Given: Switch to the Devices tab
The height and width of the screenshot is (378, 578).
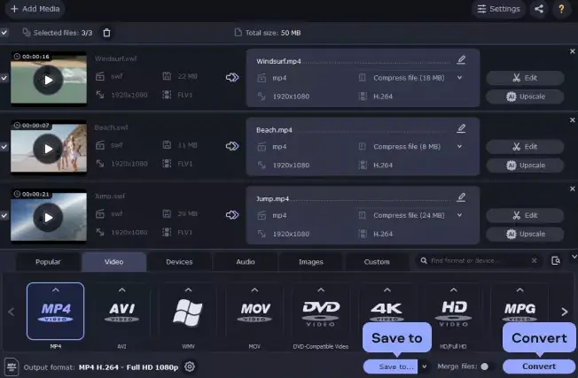Looking at the screenshot, I should (179, 261).
